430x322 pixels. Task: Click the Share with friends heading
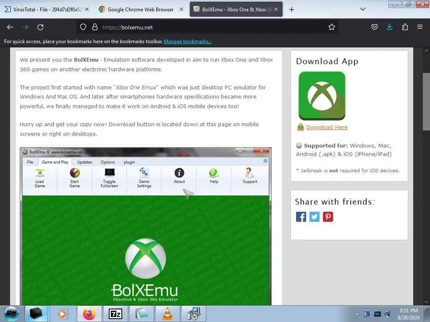pos(335,202)
